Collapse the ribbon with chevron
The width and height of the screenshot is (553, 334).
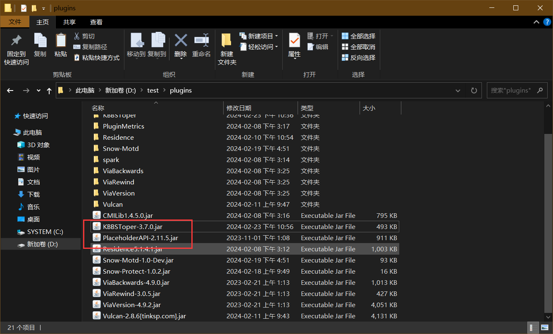536,22
